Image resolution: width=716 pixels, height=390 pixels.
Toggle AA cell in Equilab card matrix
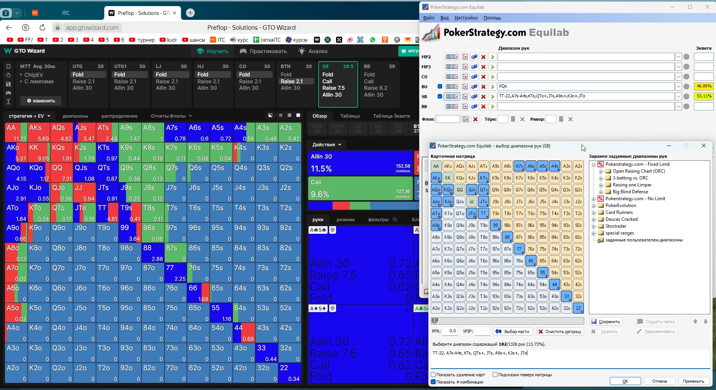(436, 166)
